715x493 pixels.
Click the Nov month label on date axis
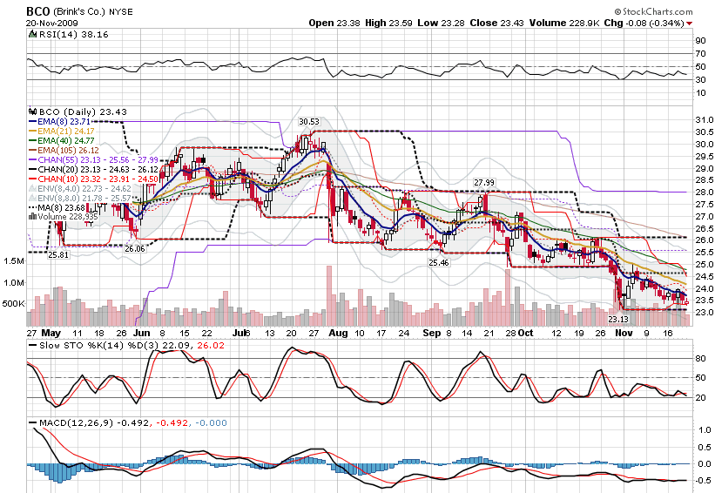tap(624, 333)
